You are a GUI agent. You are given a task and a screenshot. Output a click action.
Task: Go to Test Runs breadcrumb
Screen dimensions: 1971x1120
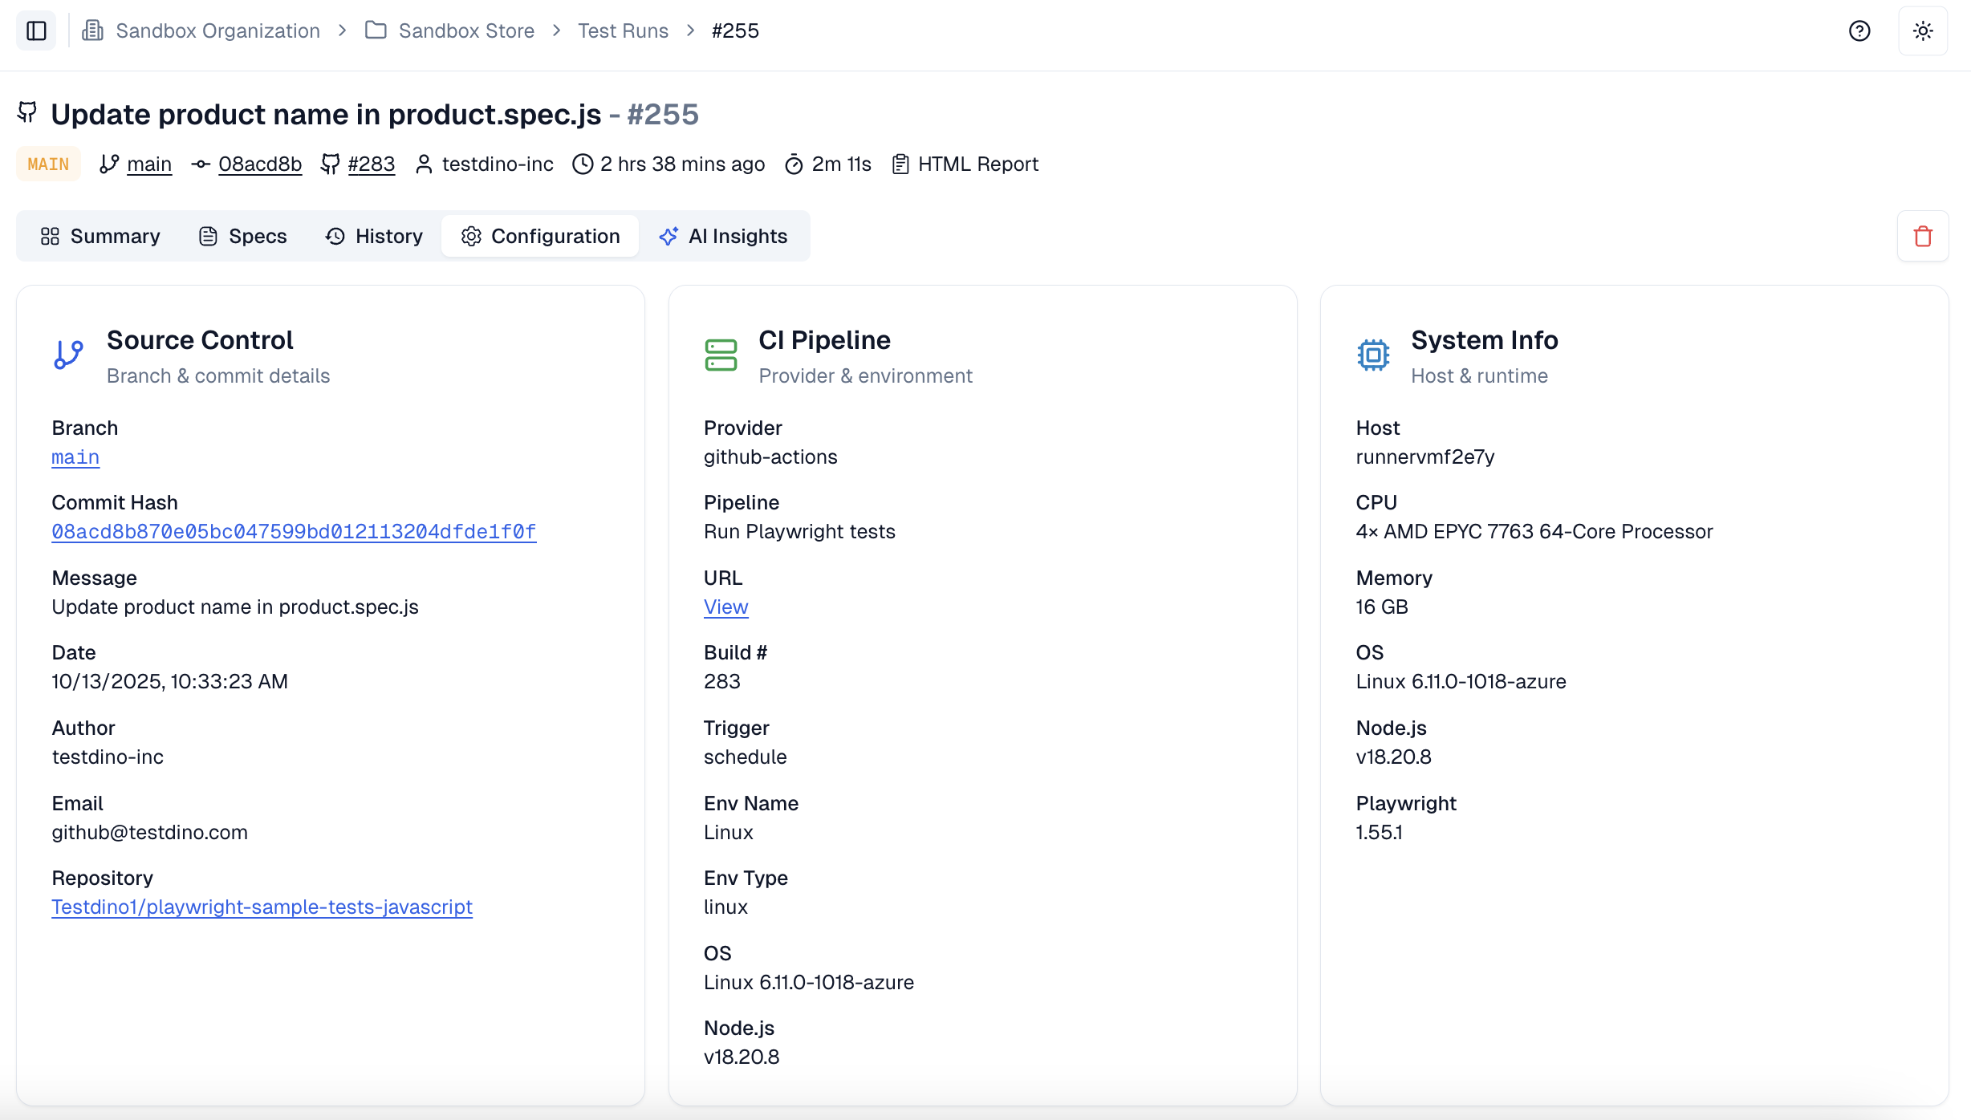tap(623, 30)
